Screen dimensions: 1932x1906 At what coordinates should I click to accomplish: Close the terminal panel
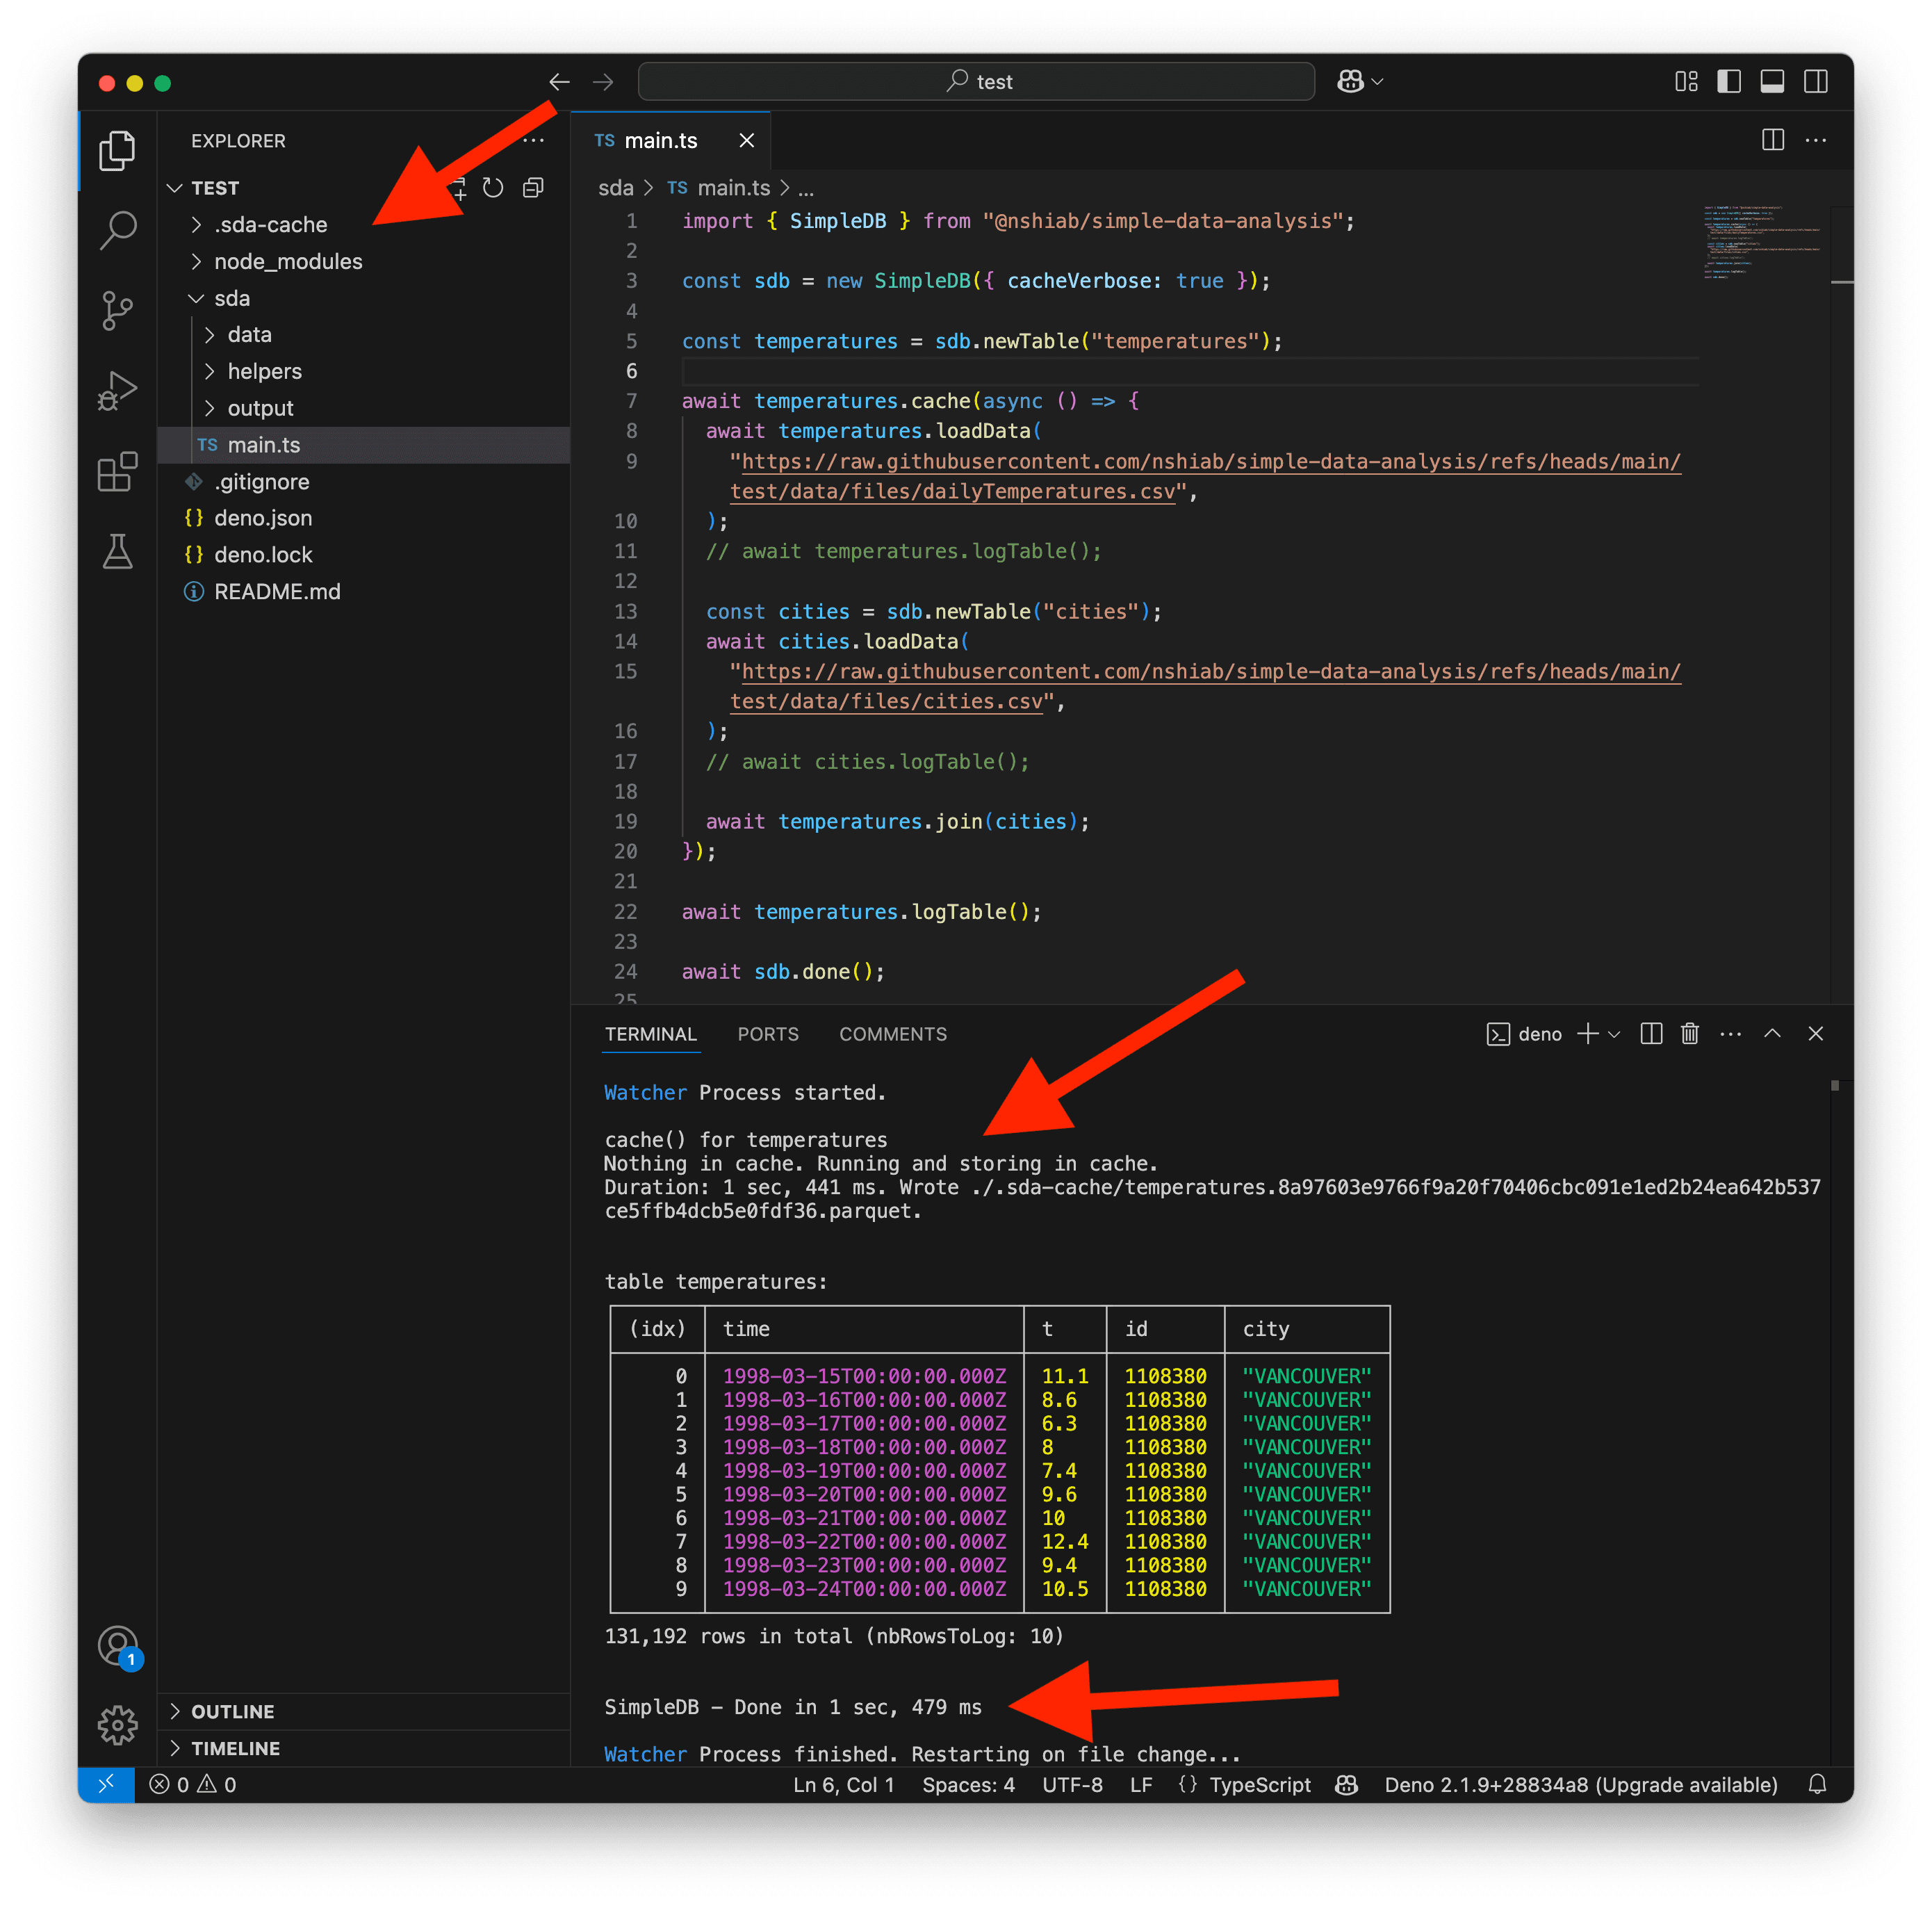(1816, 1034)
